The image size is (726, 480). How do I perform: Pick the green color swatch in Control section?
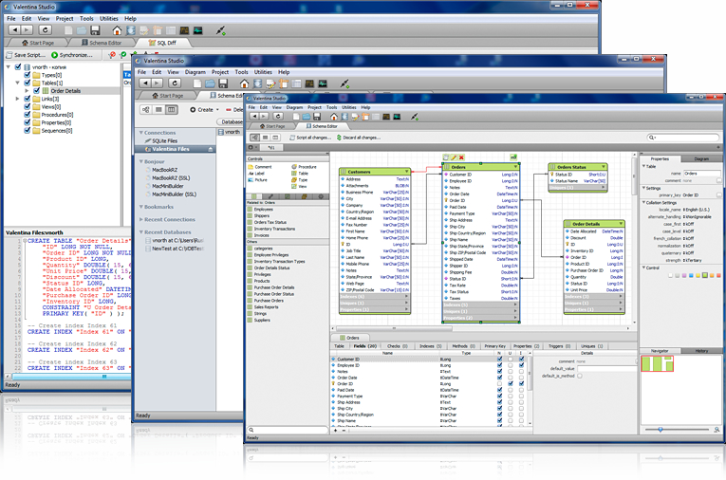pyautogui.click(x=705, y=275)
